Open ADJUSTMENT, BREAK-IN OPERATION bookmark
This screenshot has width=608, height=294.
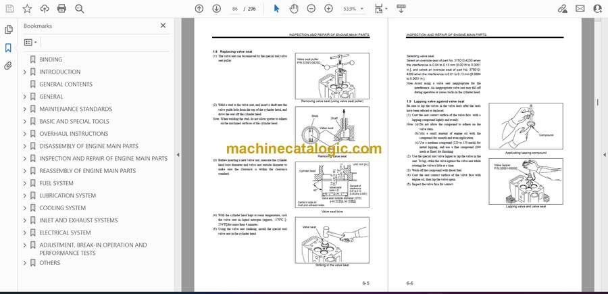pyautogui.click(x=93, y=249)
